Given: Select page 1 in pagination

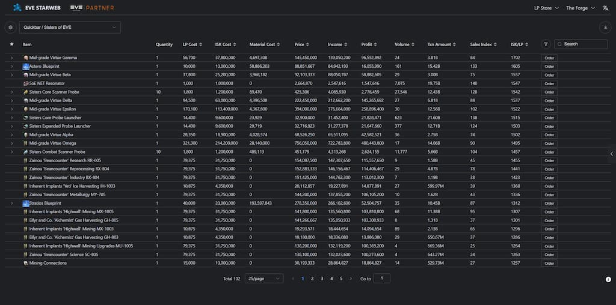Looking at the screenshot, I should (x=303, y=279).
